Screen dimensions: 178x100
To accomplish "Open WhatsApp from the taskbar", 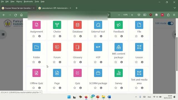I will click(92, 97).
